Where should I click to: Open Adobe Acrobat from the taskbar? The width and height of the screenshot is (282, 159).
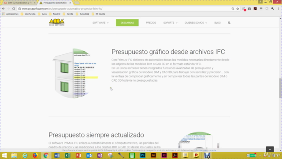pos(175,155)
